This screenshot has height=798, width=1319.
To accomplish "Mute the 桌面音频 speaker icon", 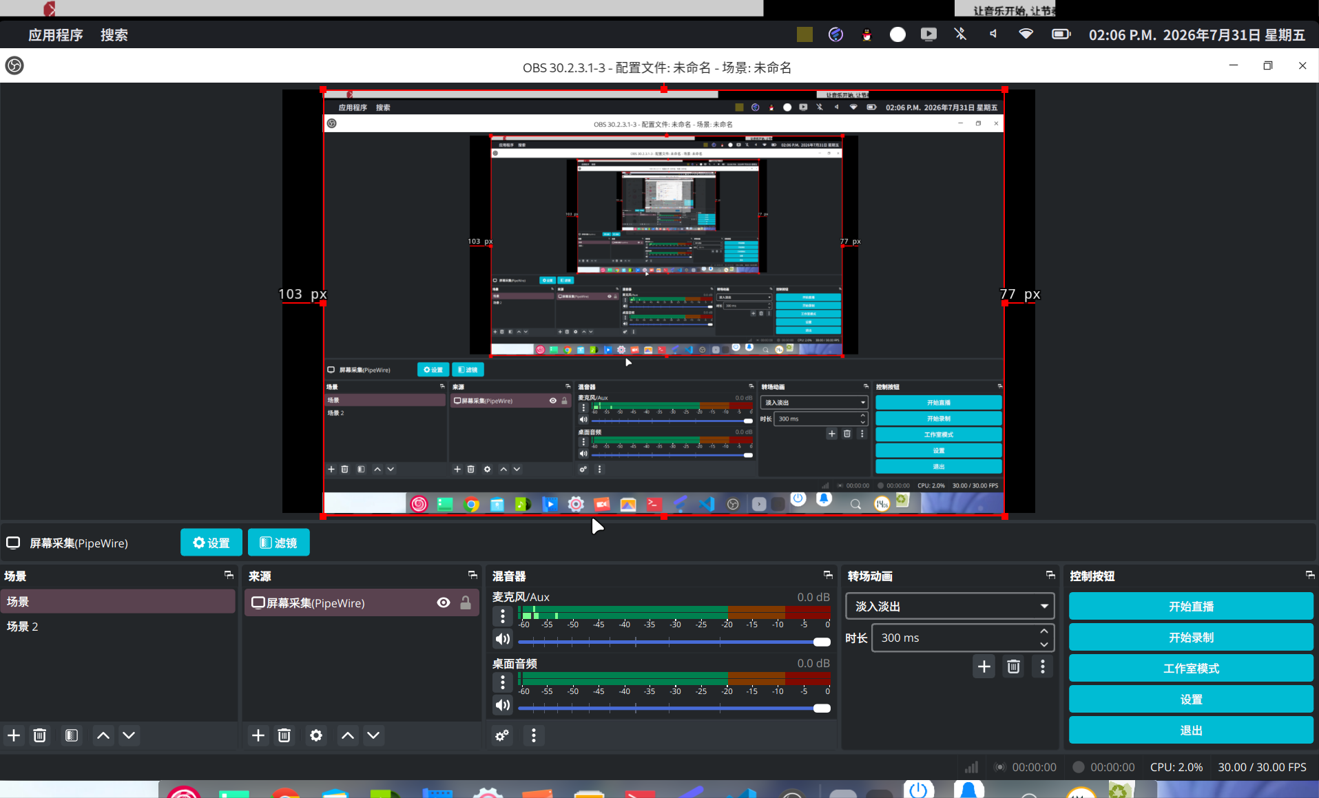I will coord(503,705).
